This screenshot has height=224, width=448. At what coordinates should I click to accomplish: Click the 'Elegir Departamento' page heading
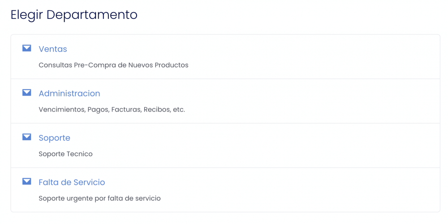[74, 15]
